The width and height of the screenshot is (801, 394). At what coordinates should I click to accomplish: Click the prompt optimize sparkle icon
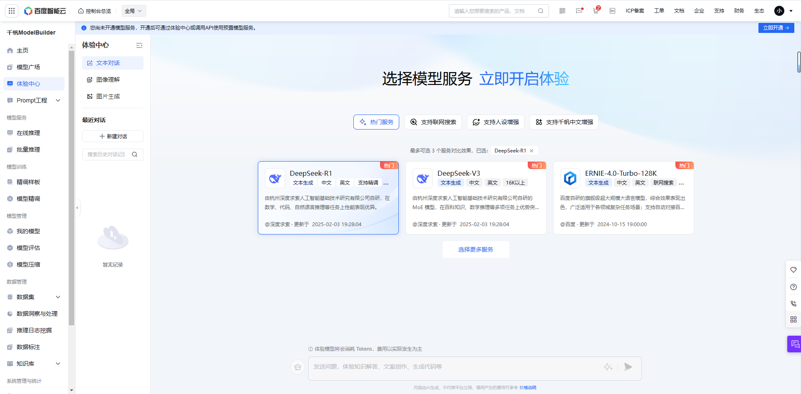(608, 367)
